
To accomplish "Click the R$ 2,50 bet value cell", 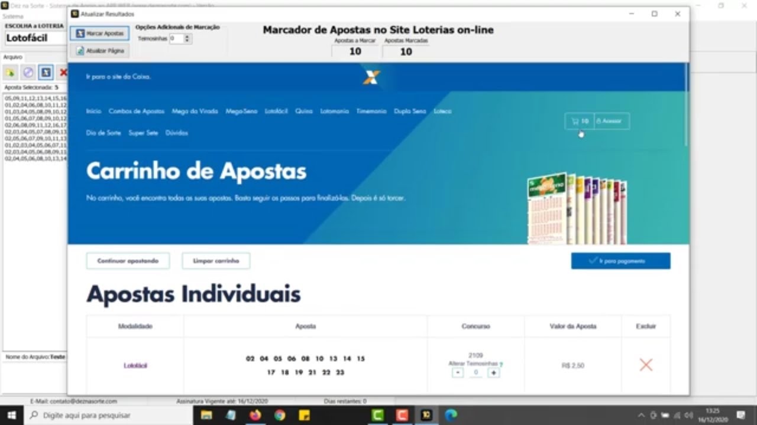I will [x=572, y=366].
